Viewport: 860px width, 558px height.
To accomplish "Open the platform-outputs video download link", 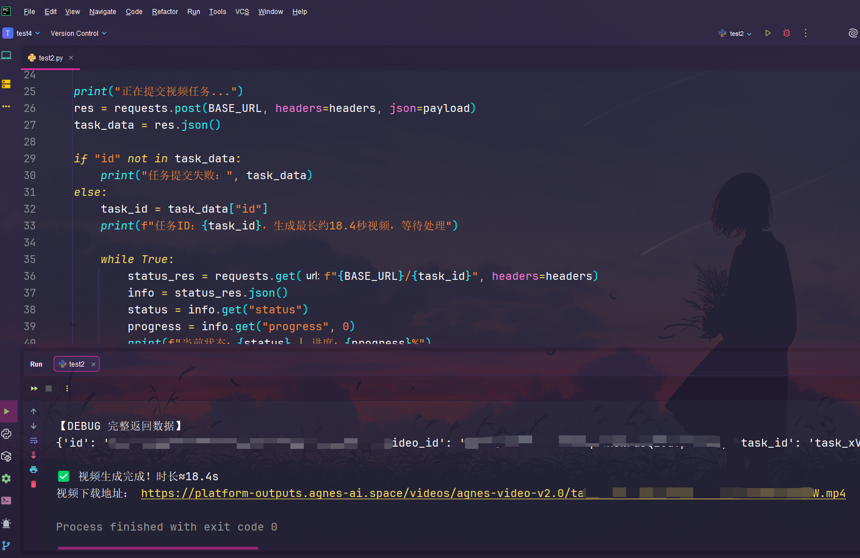I will pos(493,493).
